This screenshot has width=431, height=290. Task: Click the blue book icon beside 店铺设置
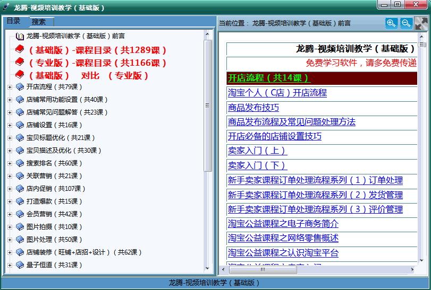(20, 125)
